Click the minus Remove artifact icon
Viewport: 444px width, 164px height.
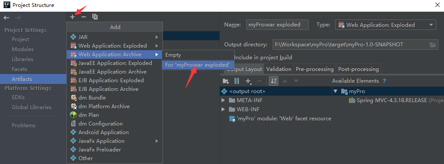point(84,17)
